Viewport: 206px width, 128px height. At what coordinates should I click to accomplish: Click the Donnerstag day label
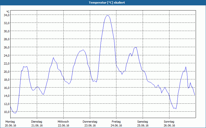(90, 122)
